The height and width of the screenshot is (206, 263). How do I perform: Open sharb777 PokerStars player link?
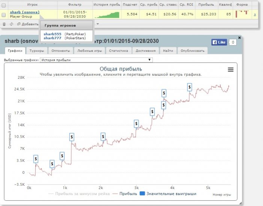click(x=53, y=38)
